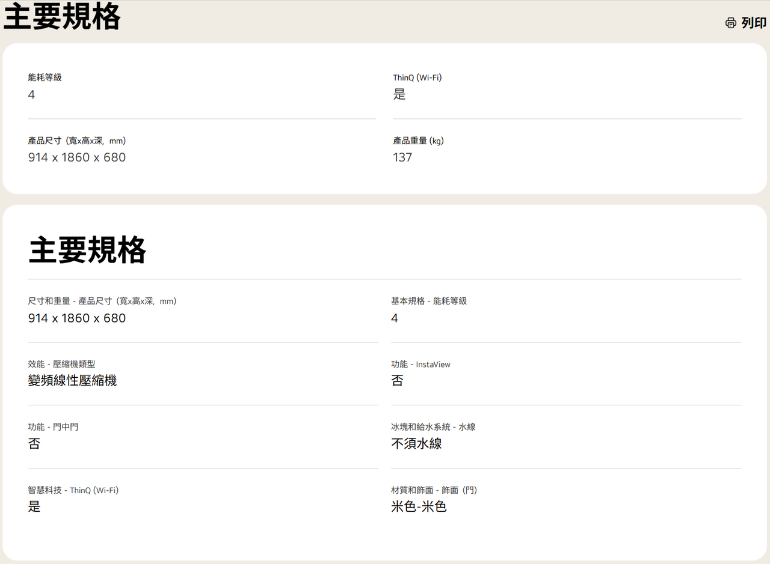The image size is (770, 564).
Task: Select the weight value 137
Action: (402, 157)
